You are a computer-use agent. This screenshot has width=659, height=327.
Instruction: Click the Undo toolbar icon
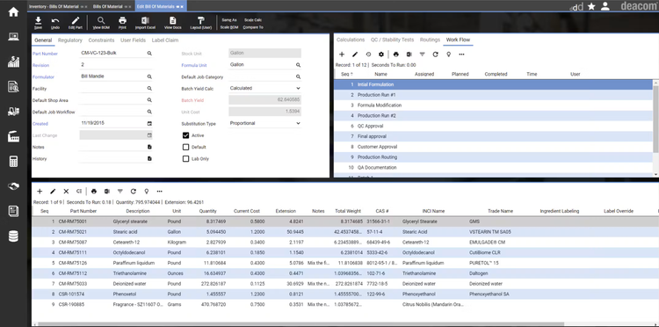55,20
